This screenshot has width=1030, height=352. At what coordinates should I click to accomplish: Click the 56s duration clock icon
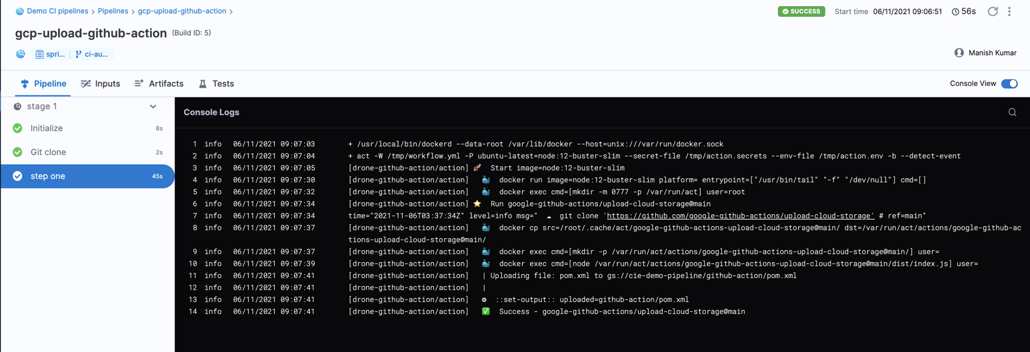pyautogui.click(x=955, y=12)
